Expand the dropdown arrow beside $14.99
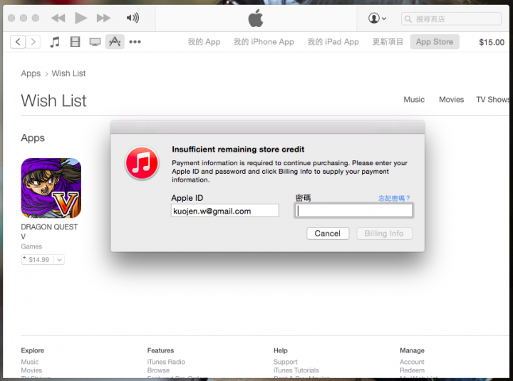Screen dimensions: 513x381 [x=59, y=260]
